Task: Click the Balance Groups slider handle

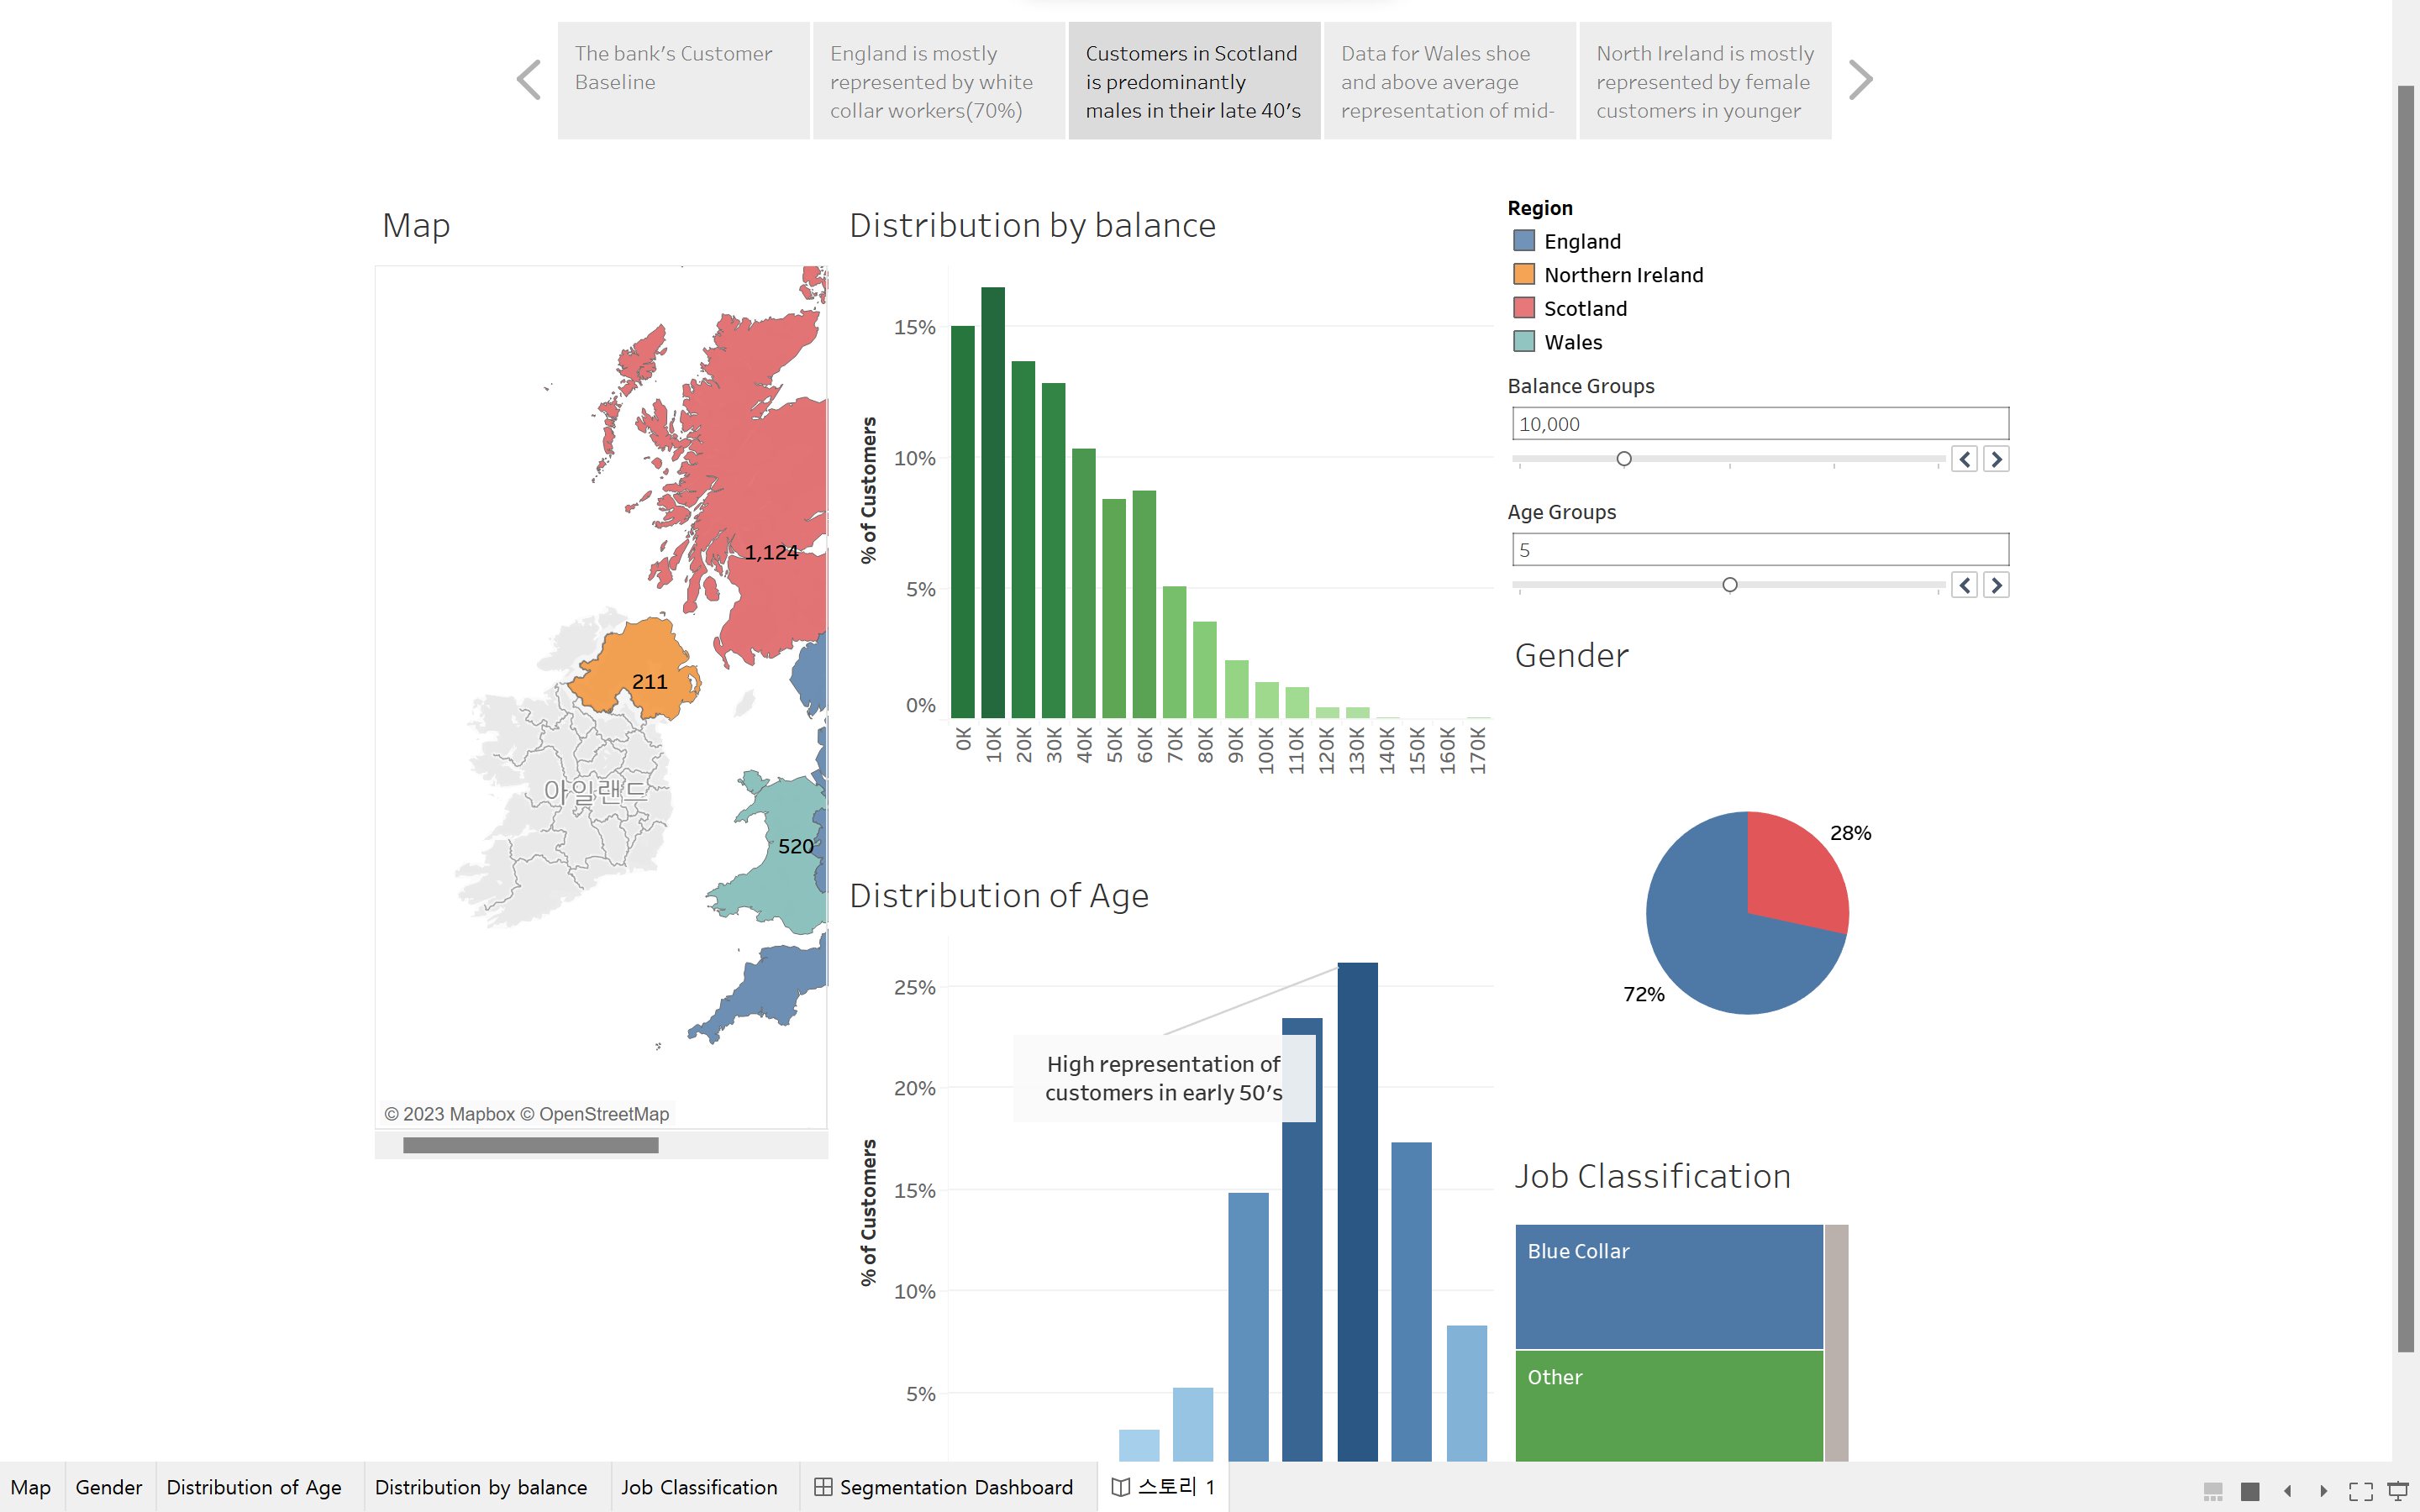Action: [1624, 459]
